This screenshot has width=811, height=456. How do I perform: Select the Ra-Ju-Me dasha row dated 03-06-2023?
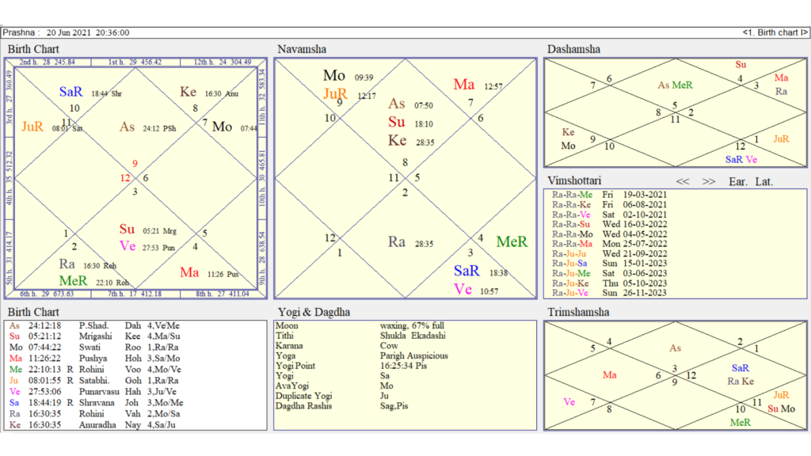pos(609,273)
